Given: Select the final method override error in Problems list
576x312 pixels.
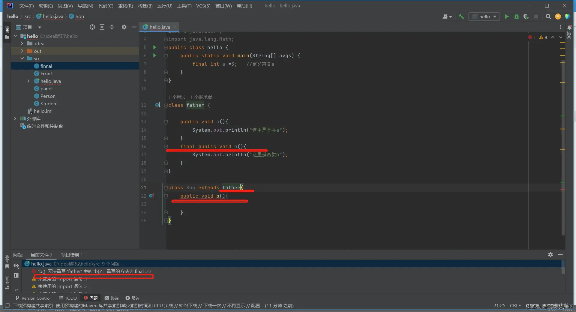Looking at the screenshot, I should click(91, 271).
